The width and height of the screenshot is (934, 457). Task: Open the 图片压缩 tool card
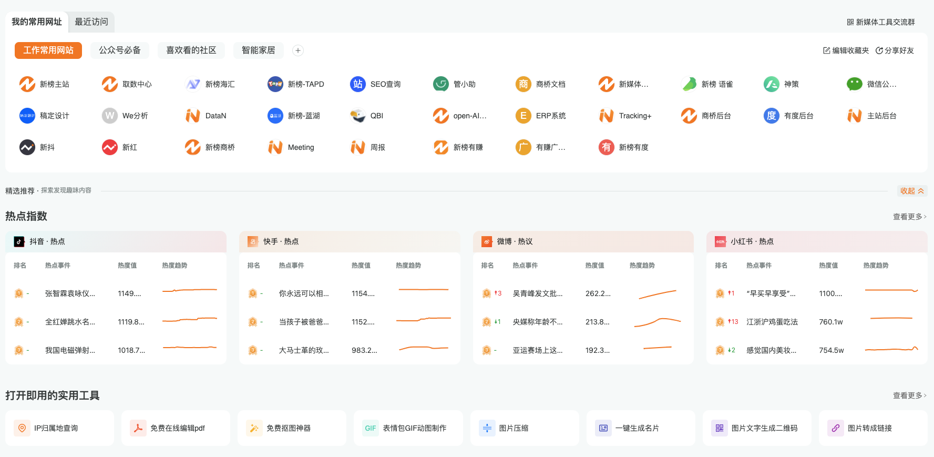524,428
